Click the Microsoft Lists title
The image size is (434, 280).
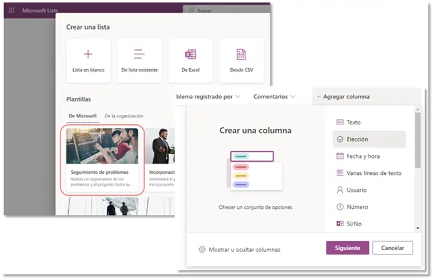pos(40,11)
